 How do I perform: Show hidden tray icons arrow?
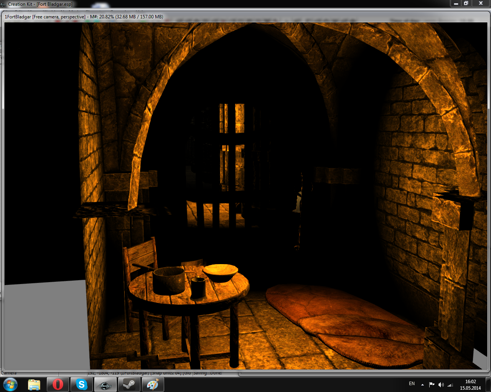[422, 385]
